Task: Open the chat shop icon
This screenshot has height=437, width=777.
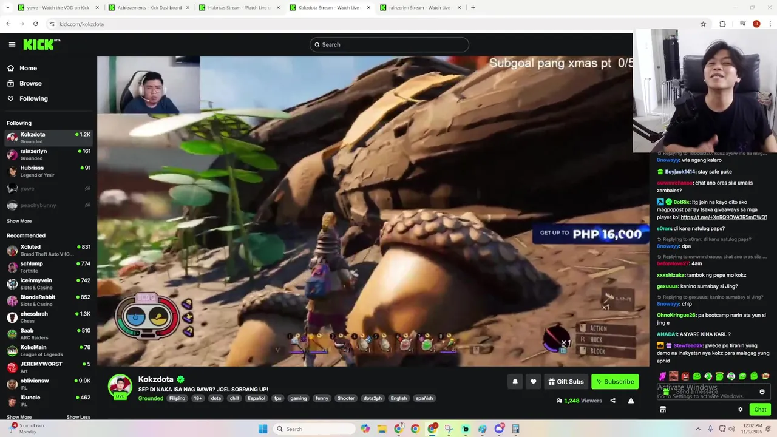Action: (x=663, y=410)
